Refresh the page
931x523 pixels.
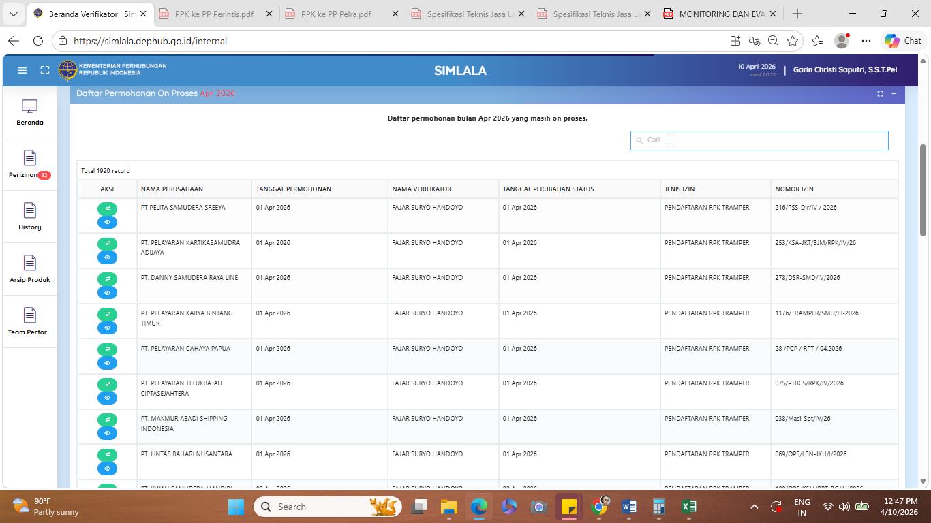click(38, 41)
